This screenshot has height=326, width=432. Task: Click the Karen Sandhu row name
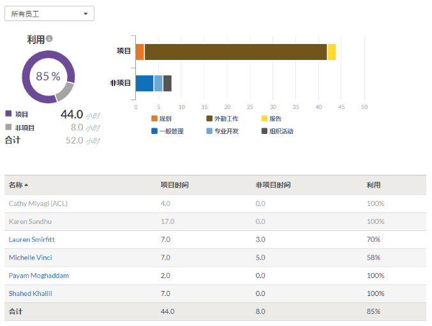31,221
